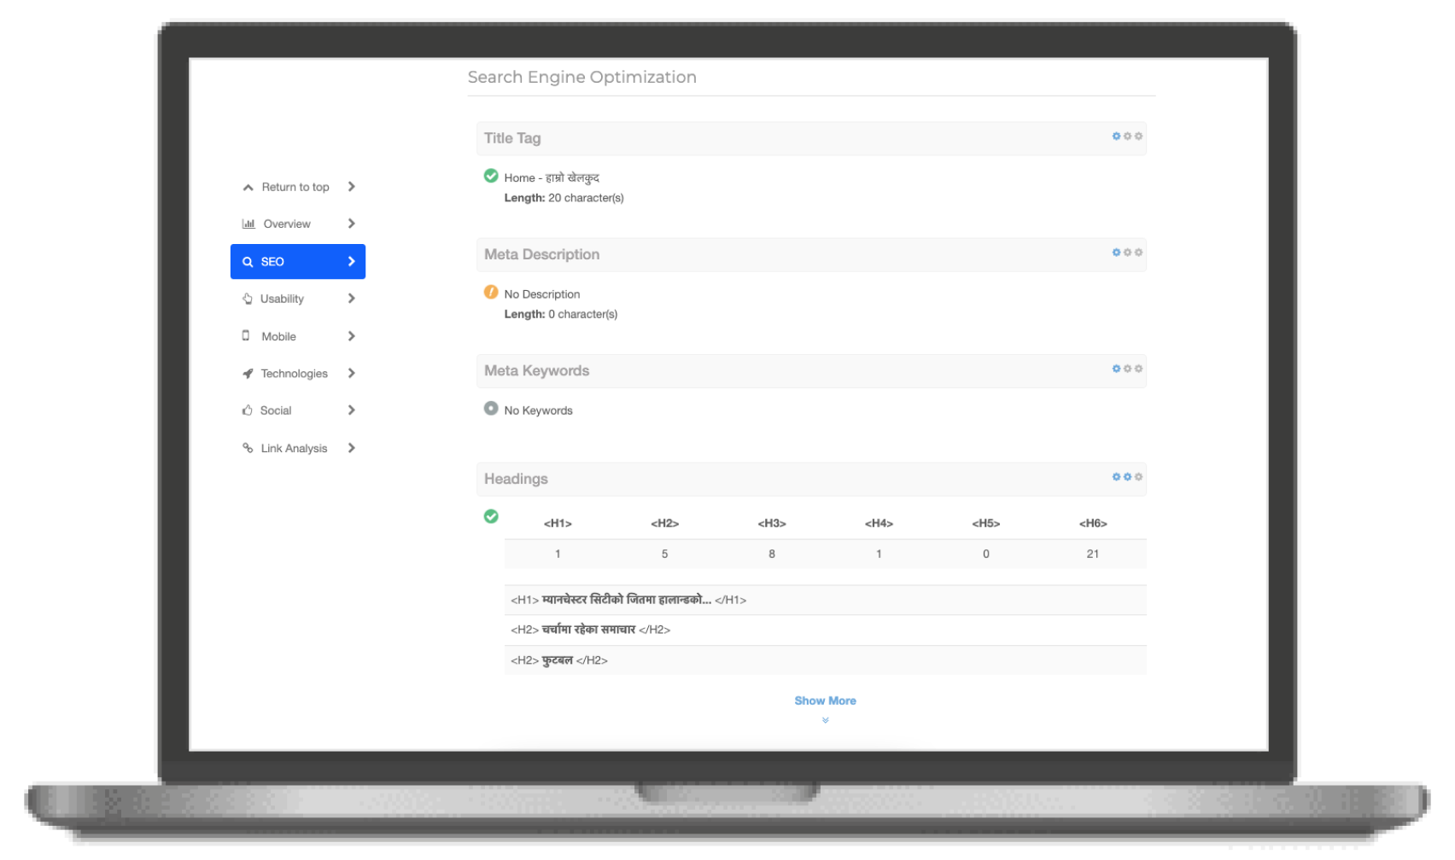Click the Overview bar chart icon
The width and height of the screenshot is (1455, 860).
click(x=248, y=224)
